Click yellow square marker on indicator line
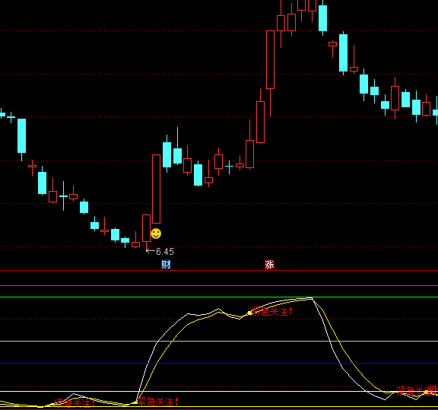438x410 pixels. click(x=249, y=313)
